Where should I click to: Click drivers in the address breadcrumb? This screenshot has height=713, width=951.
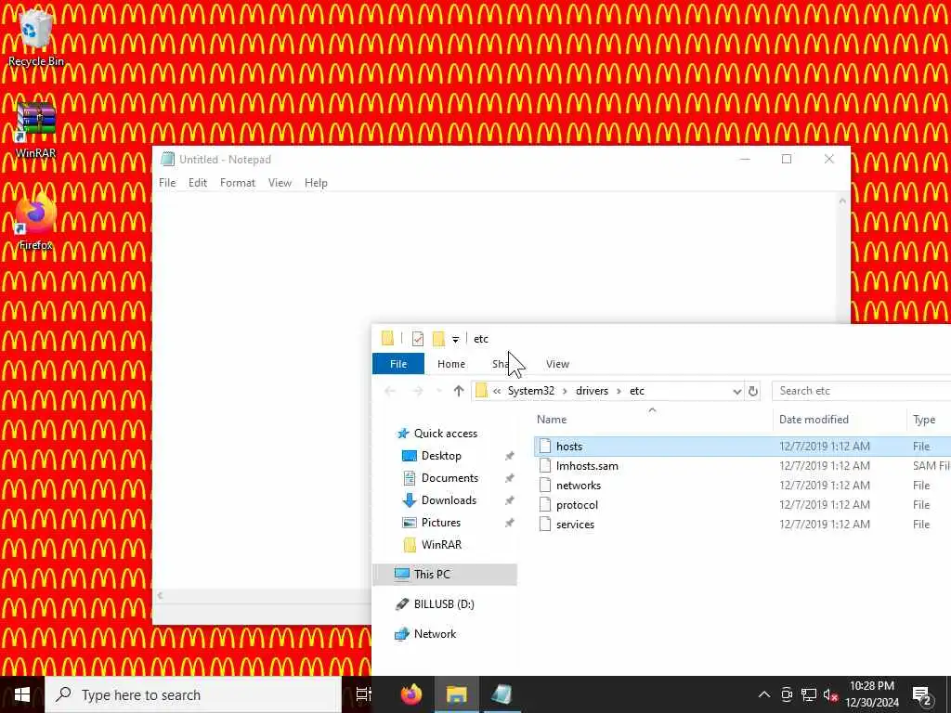pyautogui.click(x=592, y=391)
